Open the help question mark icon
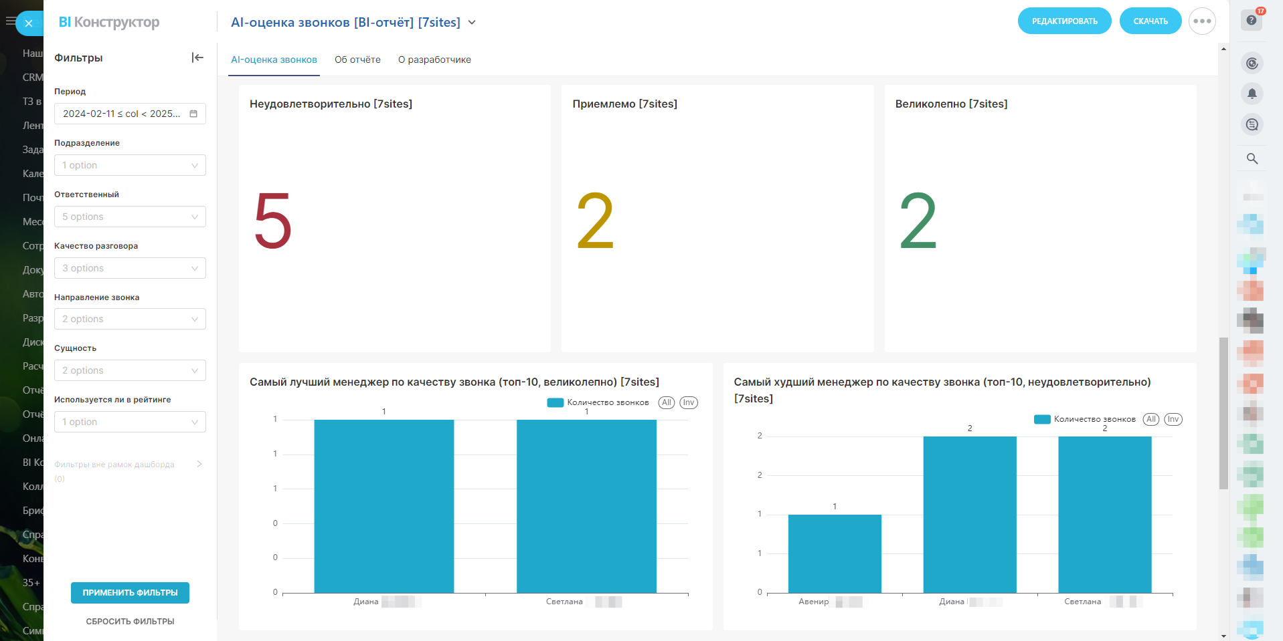Image resolution: width=1283 pixels, height=641 pixels. 1252,20
